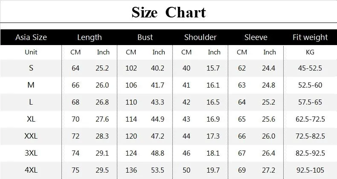Select the M size row label

(x=31, y=85)
